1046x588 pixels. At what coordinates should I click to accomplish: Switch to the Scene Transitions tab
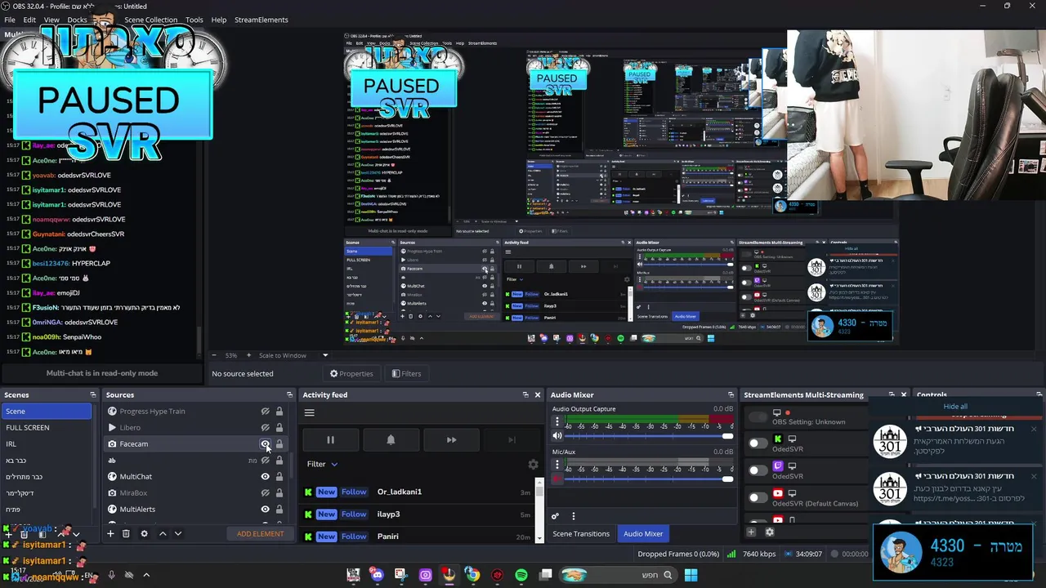(581, 533)
